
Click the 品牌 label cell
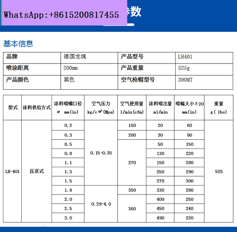point(32,58)
